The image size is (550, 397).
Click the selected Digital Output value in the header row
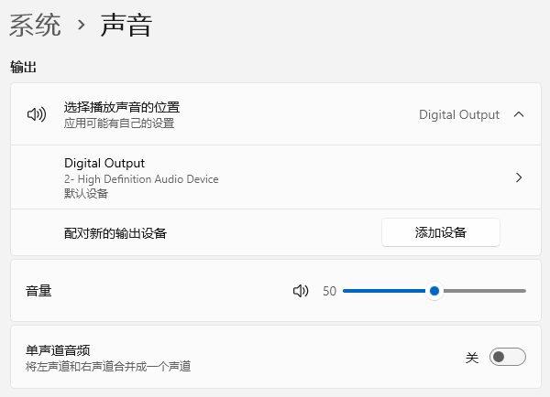coord(459,115)
